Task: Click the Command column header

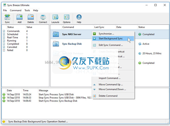Action: [77, 27]
